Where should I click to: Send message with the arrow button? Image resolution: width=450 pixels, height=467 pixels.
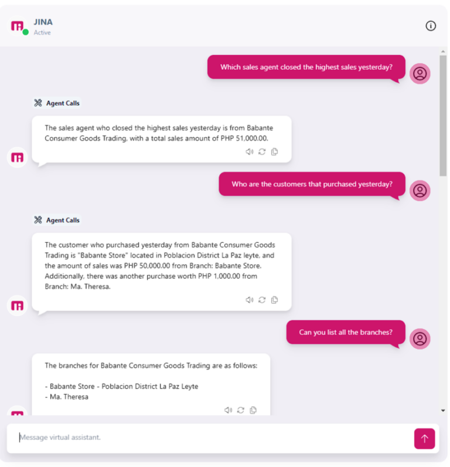424,438
